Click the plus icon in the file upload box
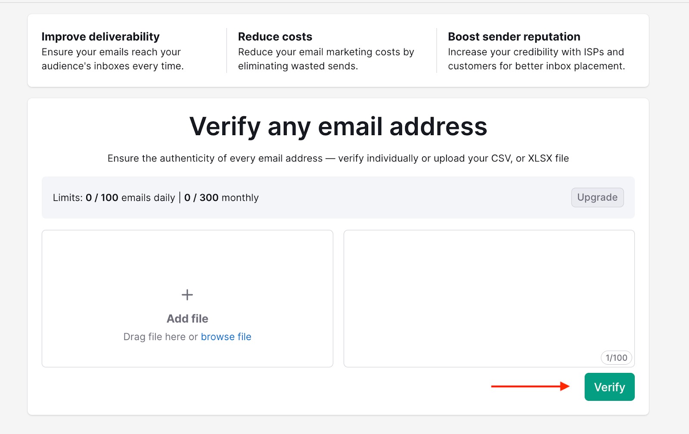The image size is (689, 434). (187, 295)
